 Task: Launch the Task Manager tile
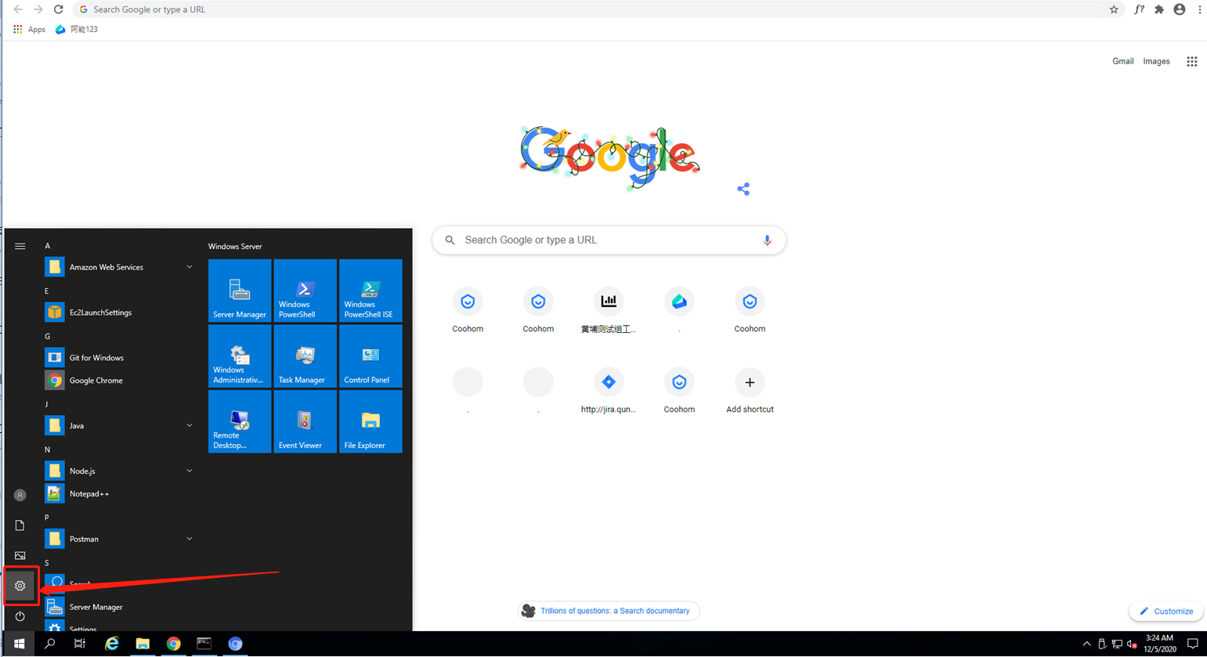(305, 356)
